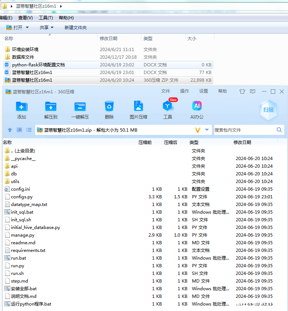The image size is (288, 311).
Task: Click the 一键解压 one-click extract icon
Action: point(80,106)
